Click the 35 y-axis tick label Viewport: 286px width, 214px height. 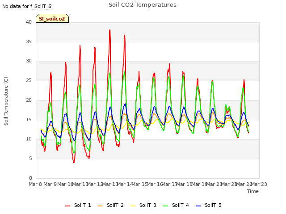point(29,41)
